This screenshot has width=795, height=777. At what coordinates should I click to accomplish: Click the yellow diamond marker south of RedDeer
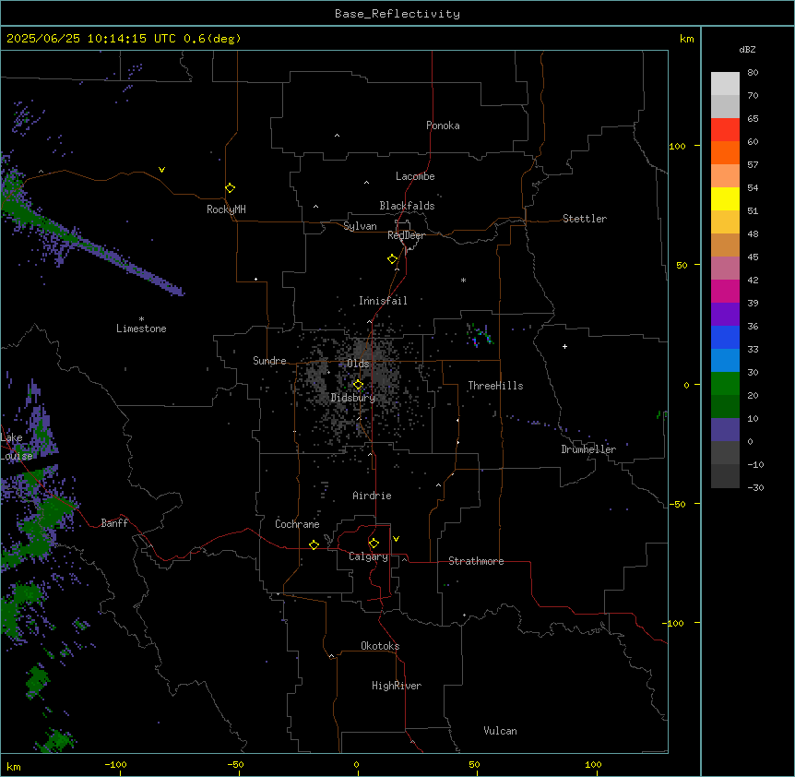(x=392, y=259)
